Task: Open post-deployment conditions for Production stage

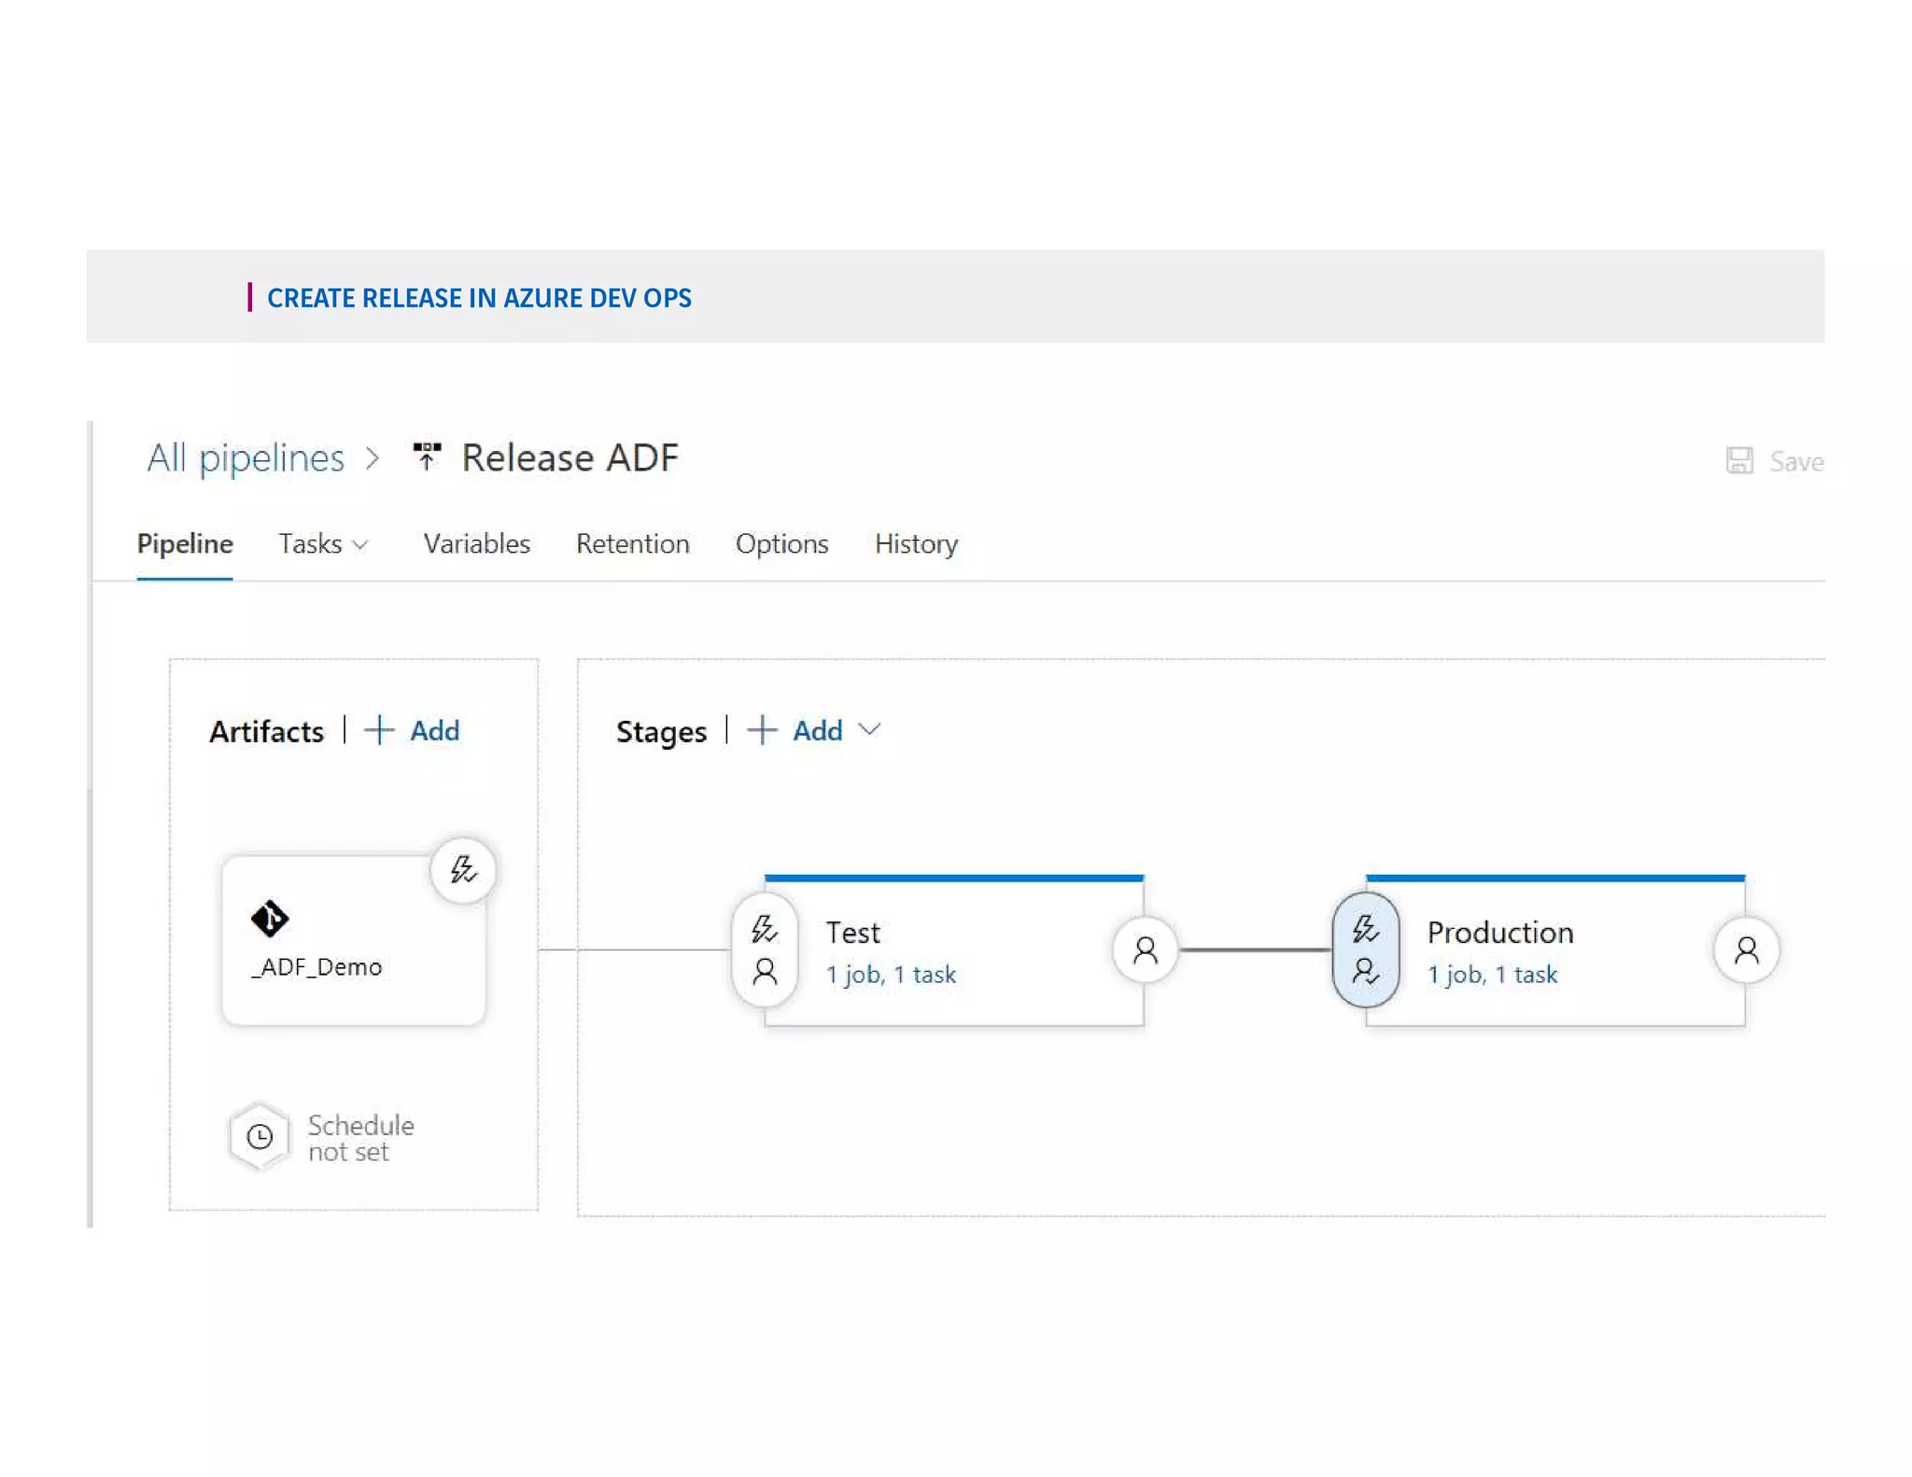Action: click(x=1746, y=949)
